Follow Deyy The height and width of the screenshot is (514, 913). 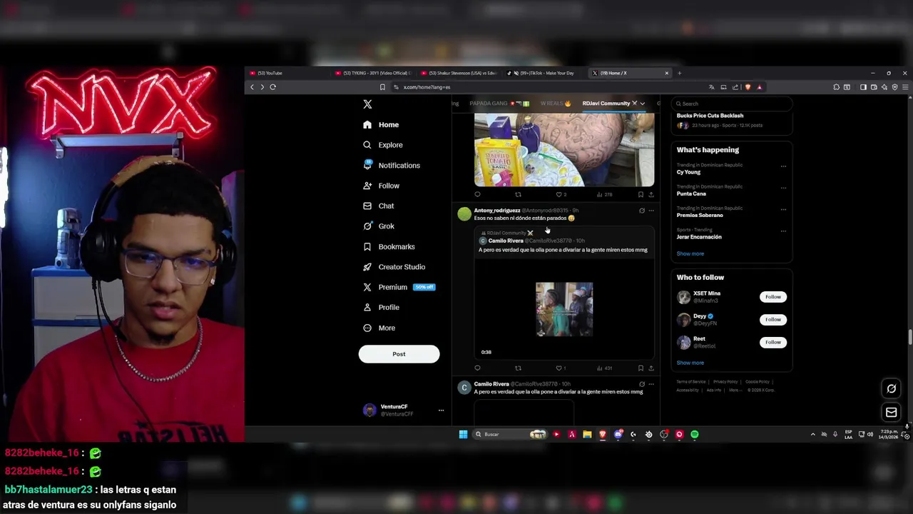(x=773, y=320)
